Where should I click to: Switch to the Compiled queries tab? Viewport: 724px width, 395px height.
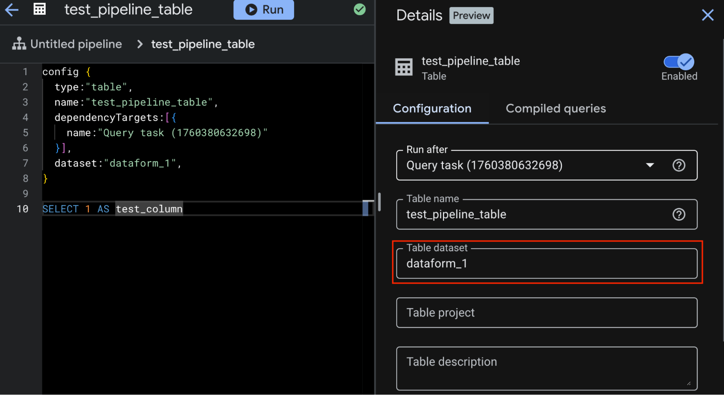[x=556, y=109]
